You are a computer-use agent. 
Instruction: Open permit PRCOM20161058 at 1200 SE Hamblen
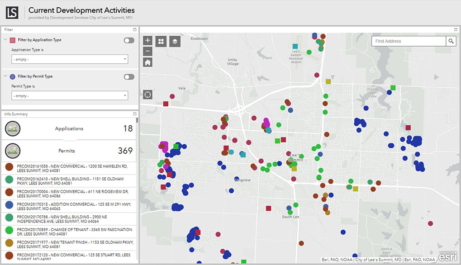click(69, 169)
